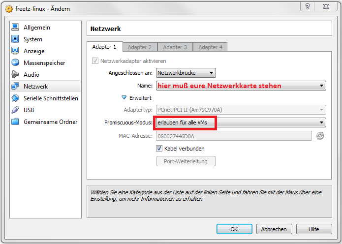Select the Allgemein category icon
This screenshot has height=244, width=342.
coord(15,28)
